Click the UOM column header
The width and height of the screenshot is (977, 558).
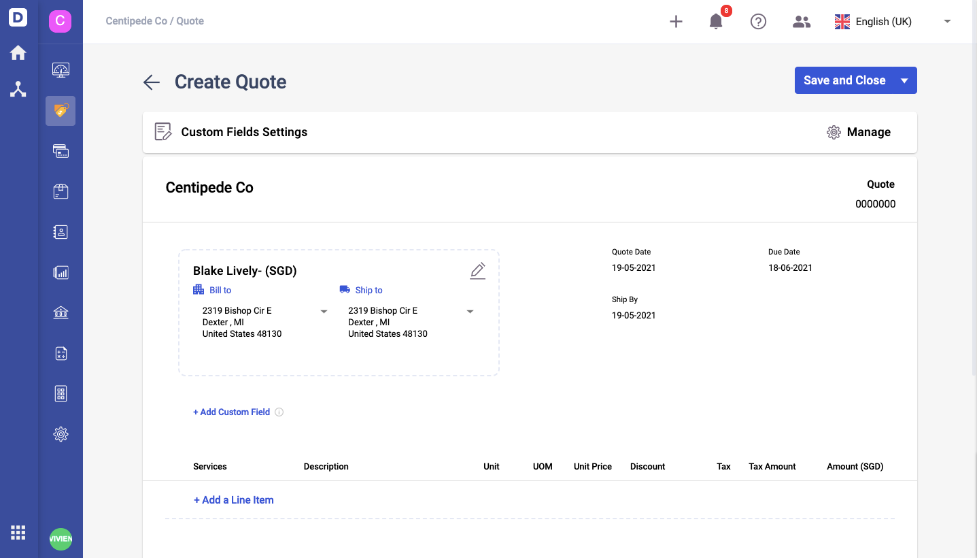coord(543,467)
